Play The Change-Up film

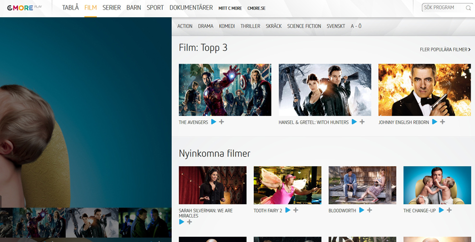[441, 210]
